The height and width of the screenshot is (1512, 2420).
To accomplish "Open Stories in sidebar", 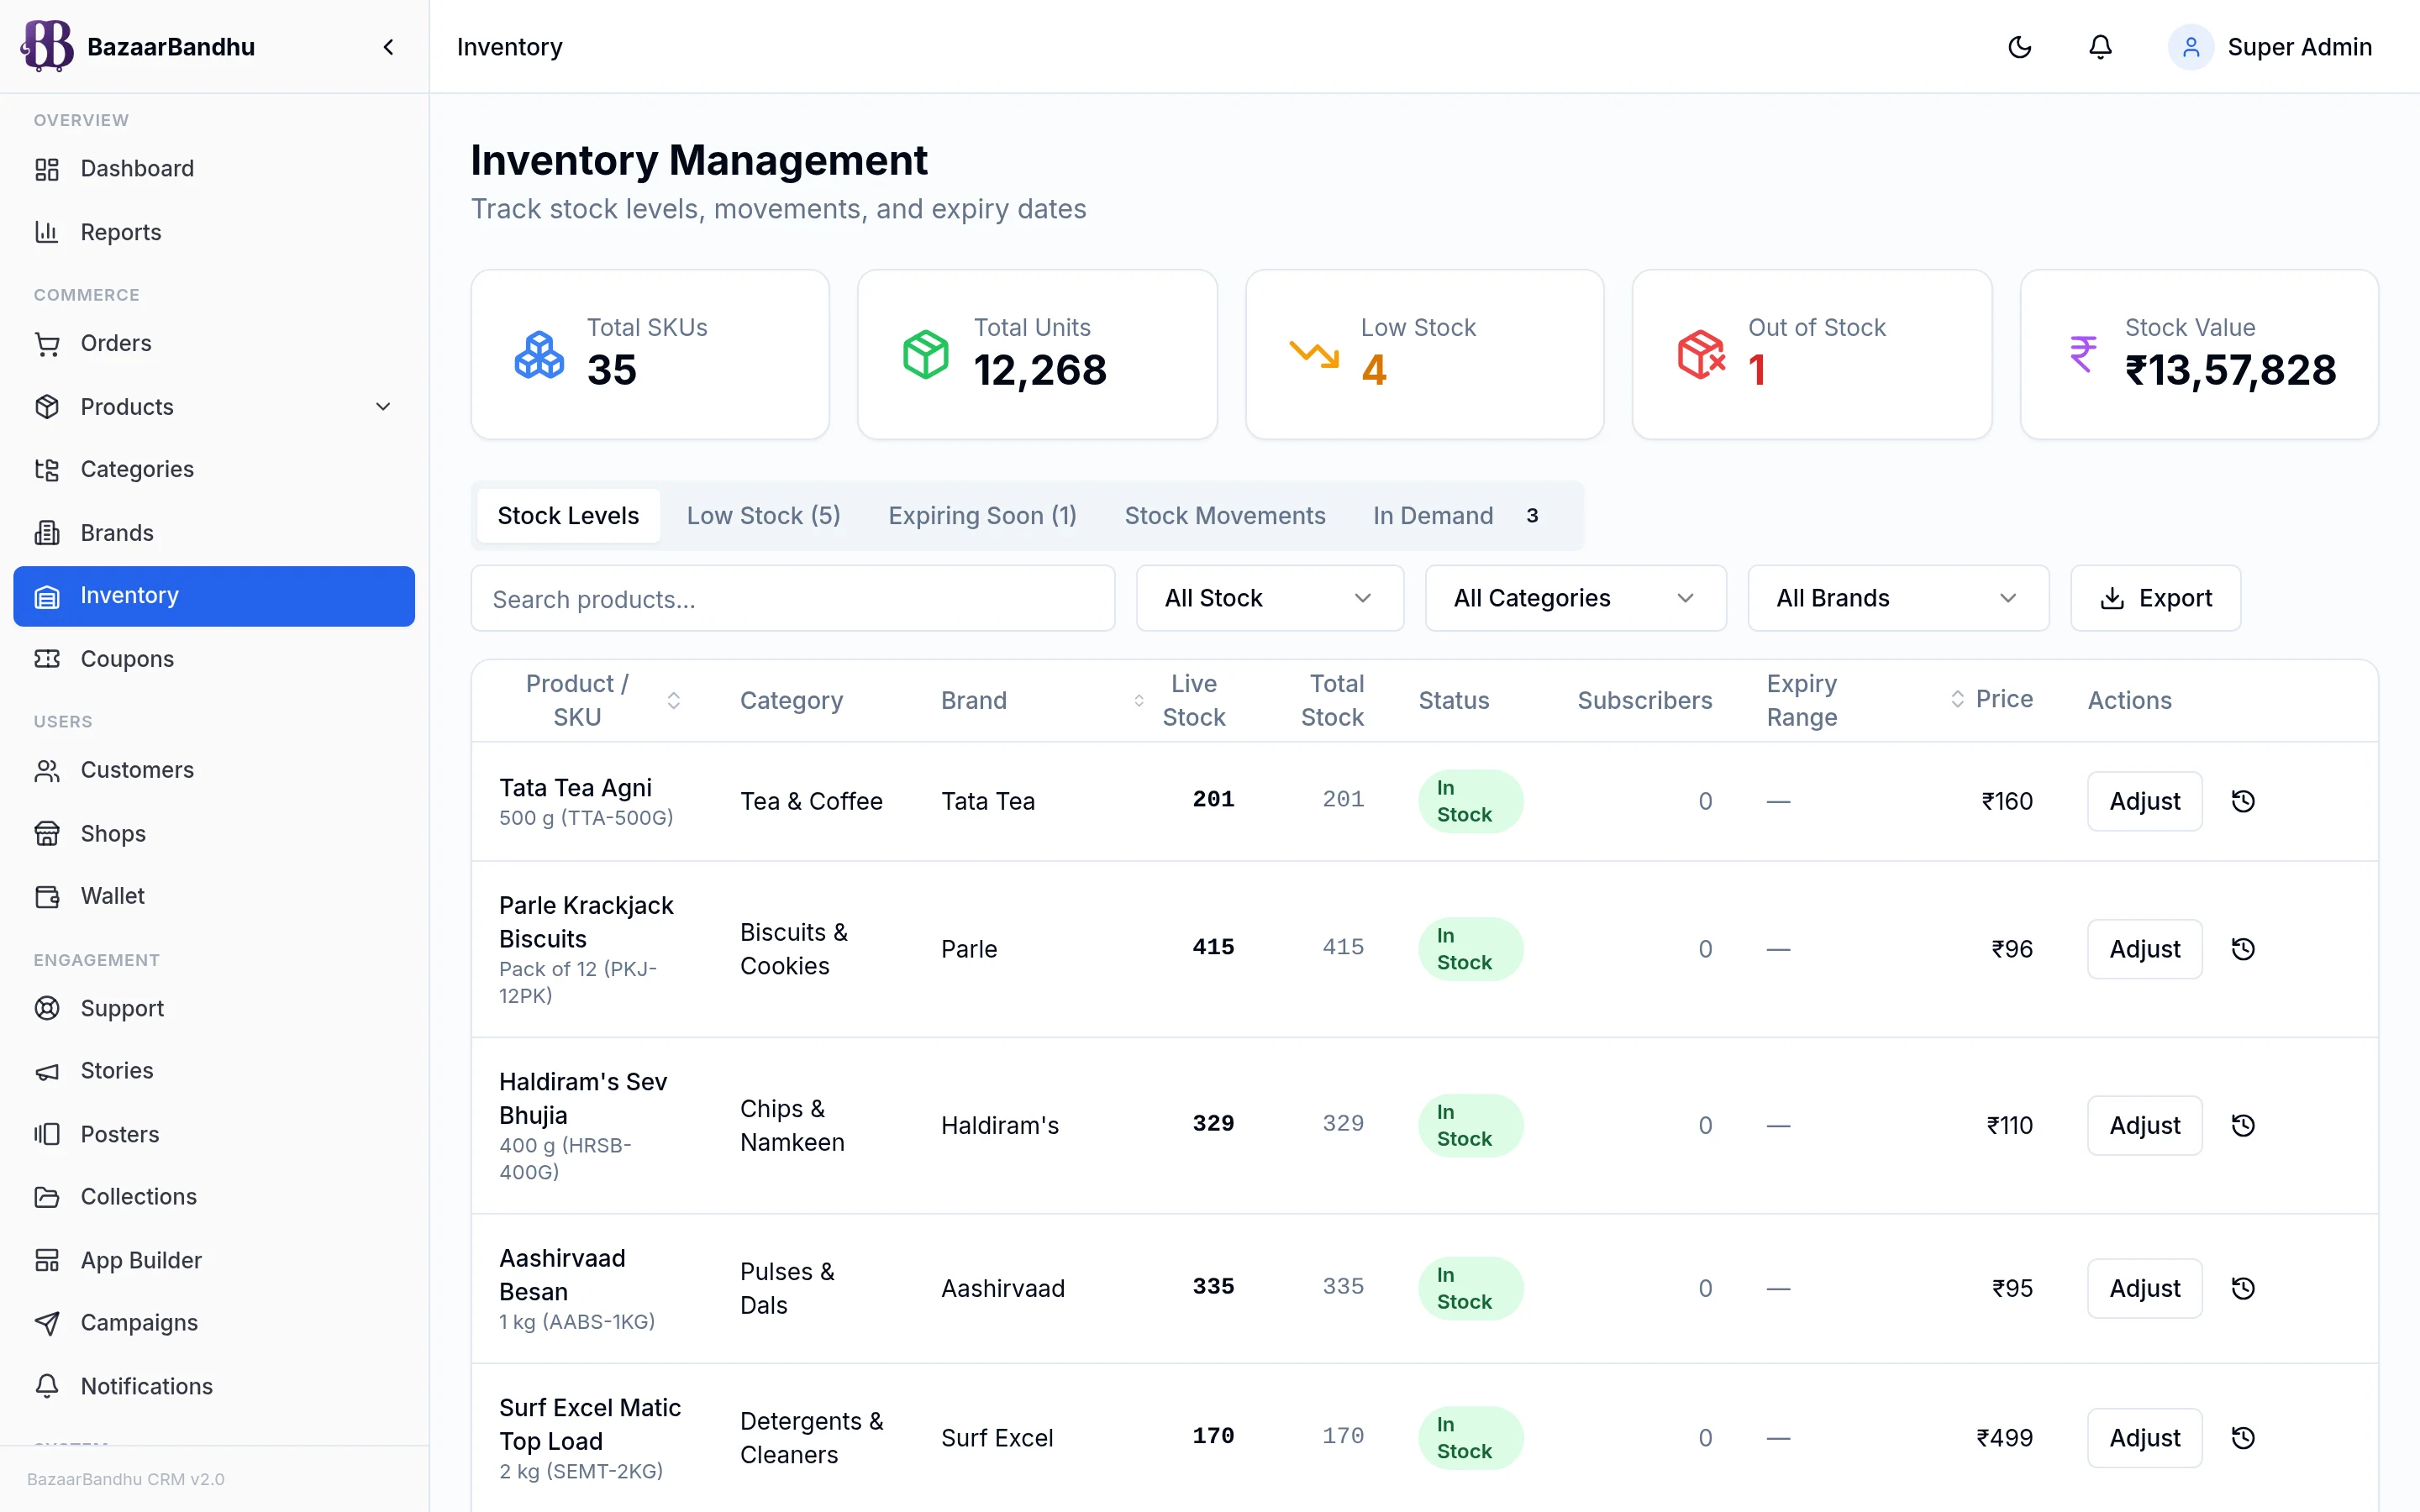I will click(214, 1071).
